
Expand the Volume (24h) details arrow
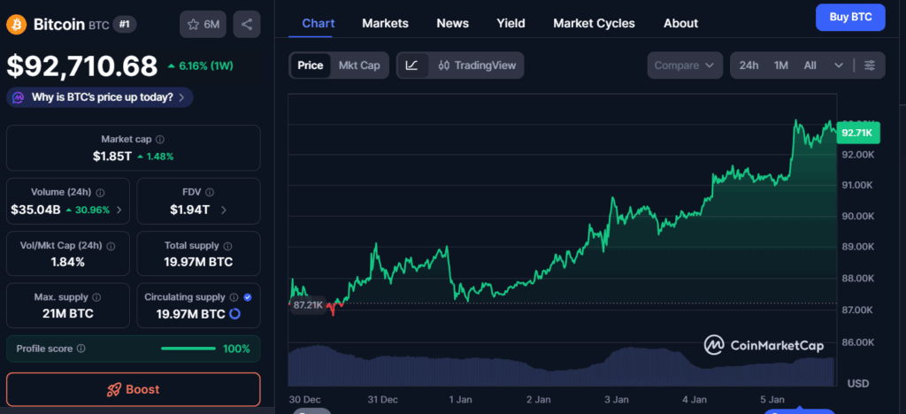coord(119,211)
